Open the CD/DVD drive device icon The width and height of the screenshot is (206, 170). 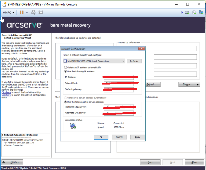coord(194,13)
